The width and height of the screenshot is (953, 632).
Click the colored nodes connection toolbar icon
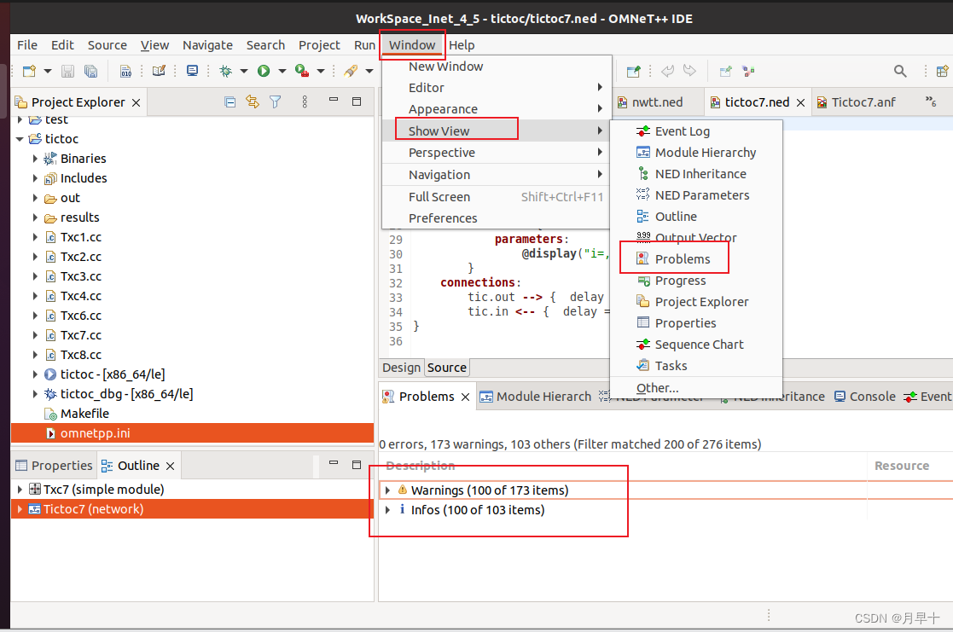pos(749,71)
